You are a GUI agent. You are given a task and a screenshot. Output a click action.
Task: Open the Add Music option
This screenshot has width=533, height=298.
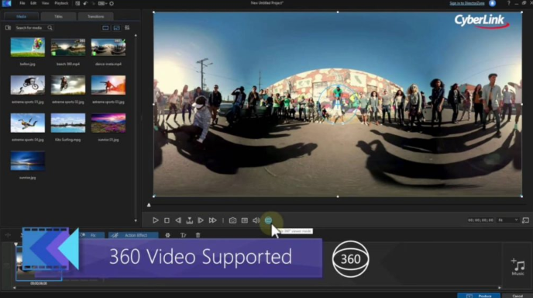coord(518,267)
